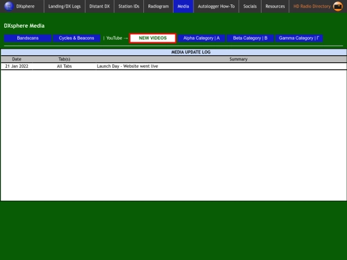Click the orange HD Radio icon

(338, 6)
